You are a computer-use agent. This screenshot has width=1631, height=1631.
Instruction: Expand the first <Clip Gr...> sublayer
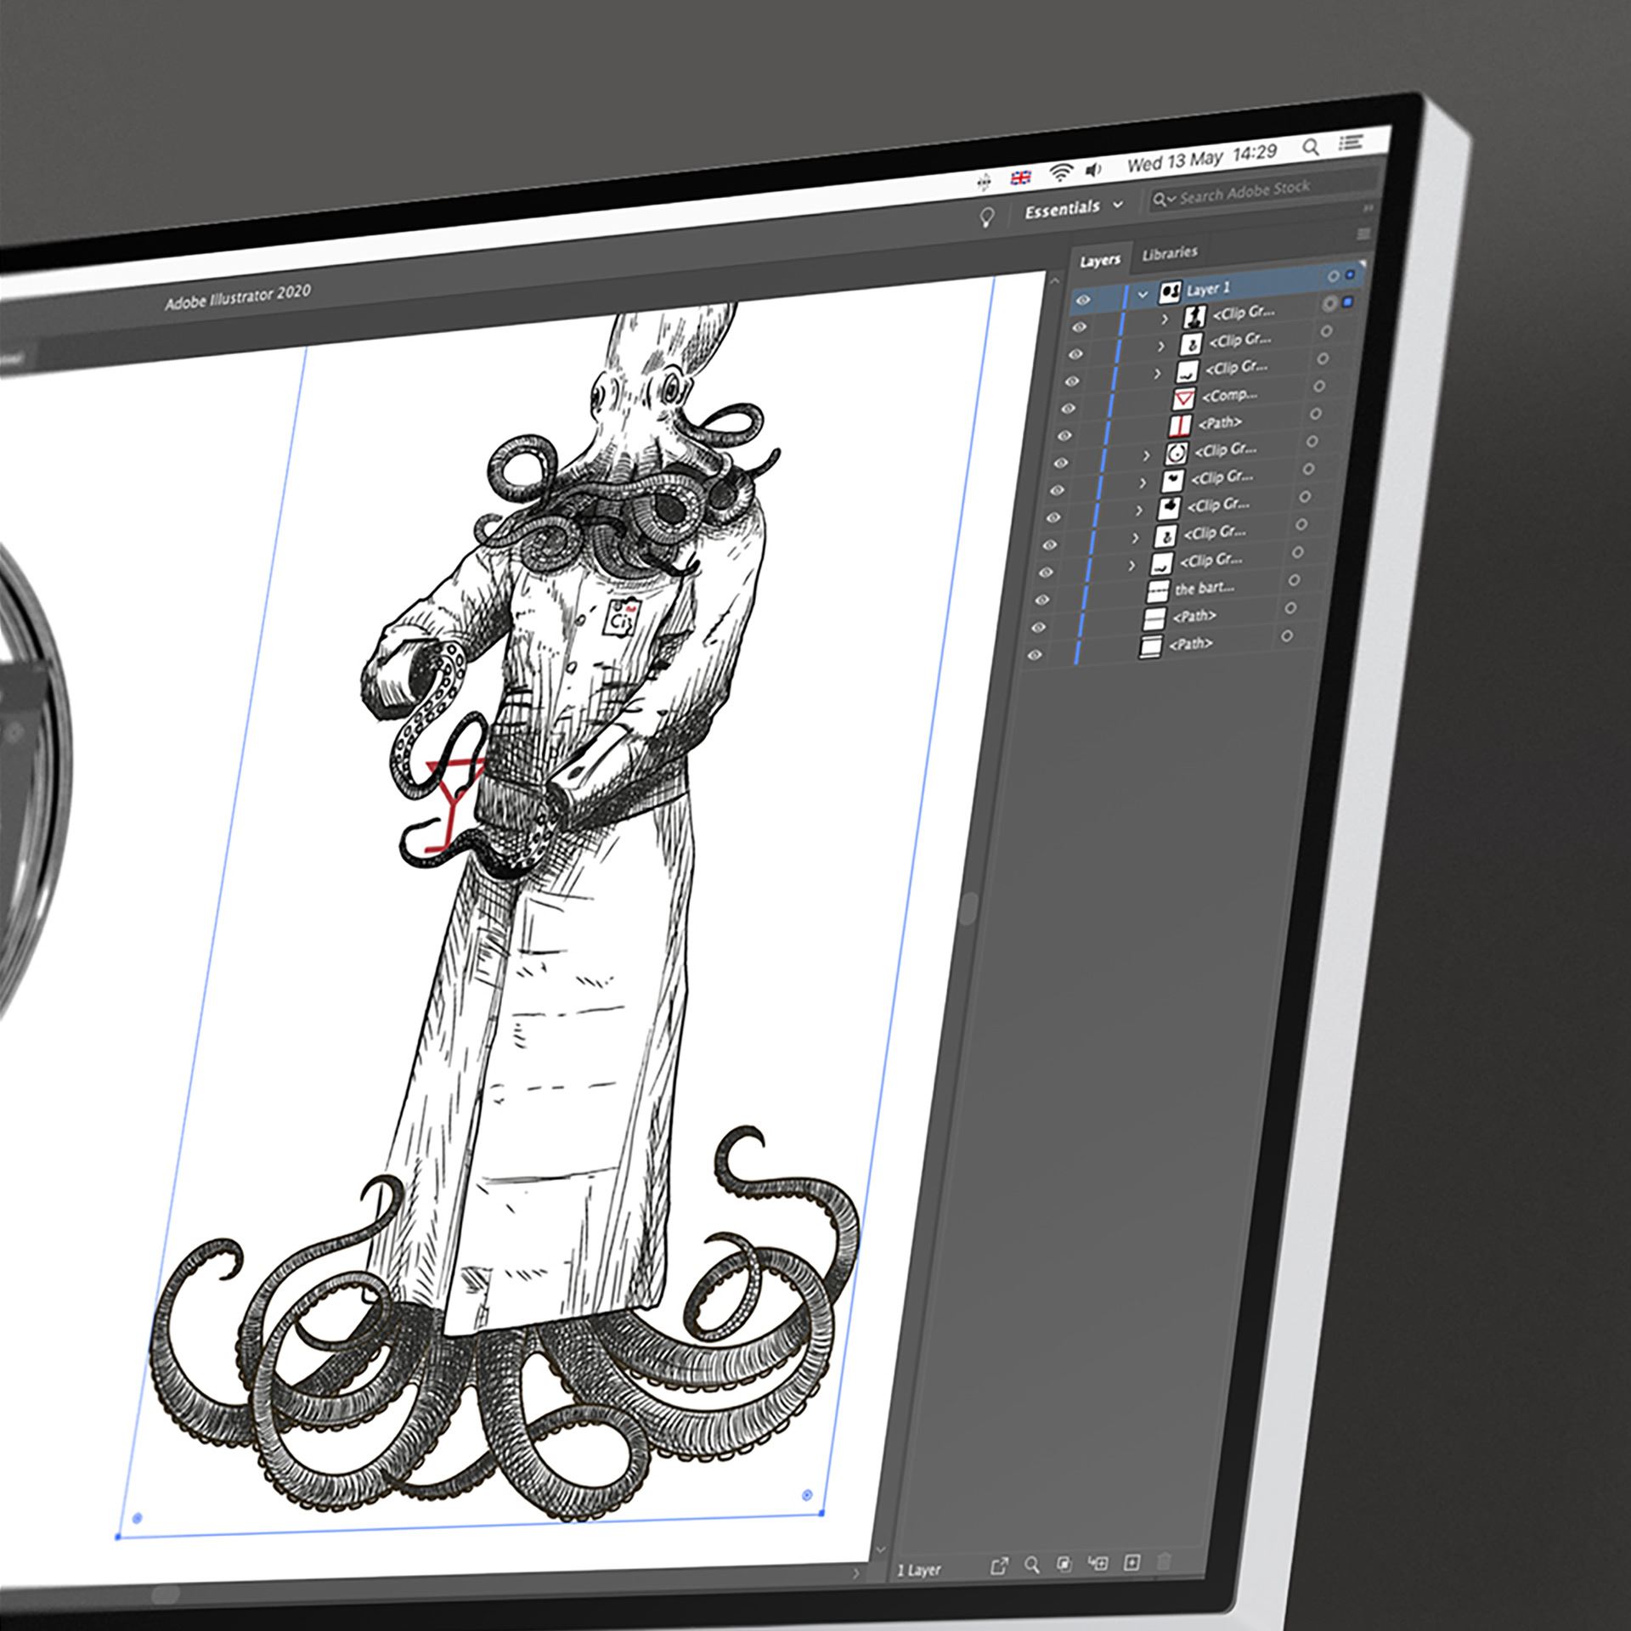pos(1165,319)
